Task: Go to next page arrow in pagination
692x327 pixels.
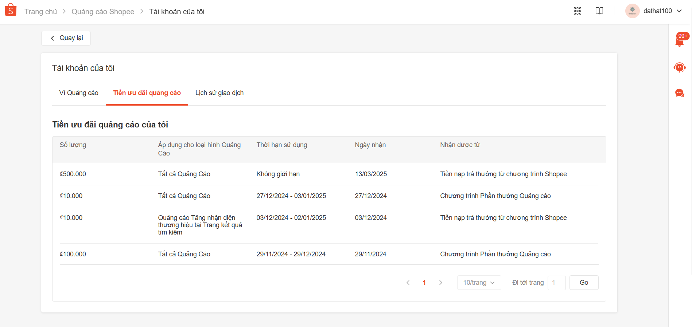Action: click(x=441, y=283)
